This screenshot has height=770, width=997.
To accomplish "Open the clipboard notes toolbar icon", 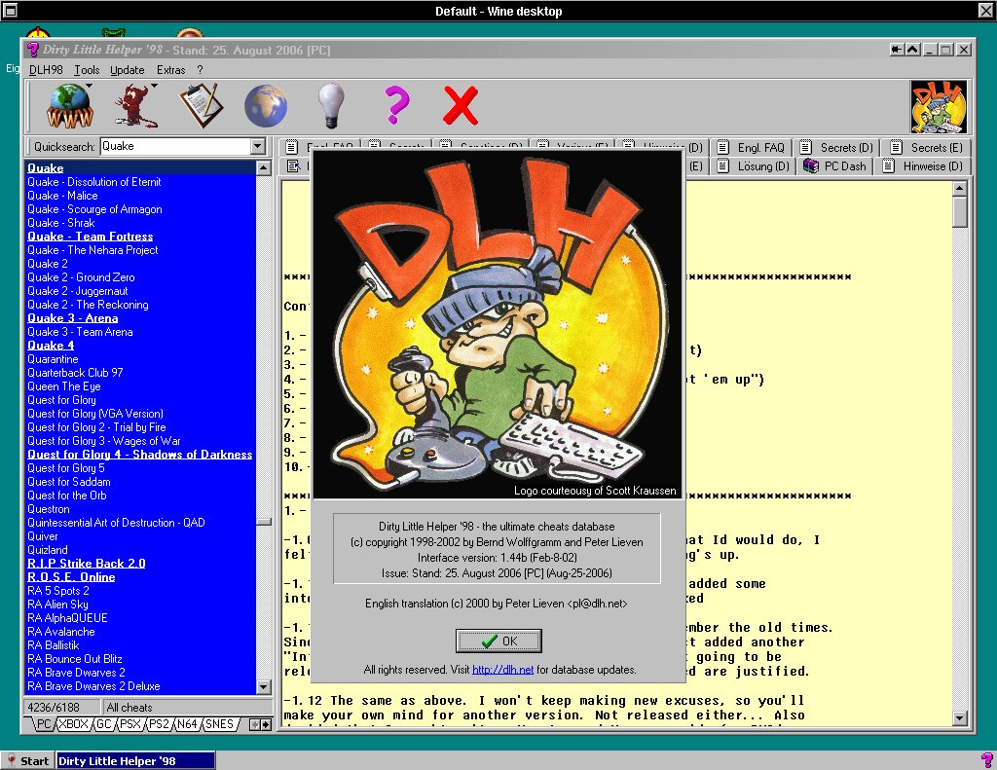I will (202, 105).
